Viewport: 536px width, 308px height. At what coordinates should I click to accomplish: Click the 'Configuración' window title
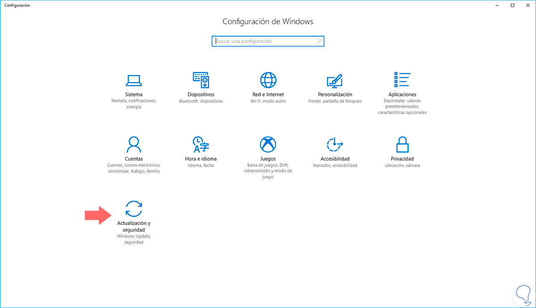pos(17,5)
